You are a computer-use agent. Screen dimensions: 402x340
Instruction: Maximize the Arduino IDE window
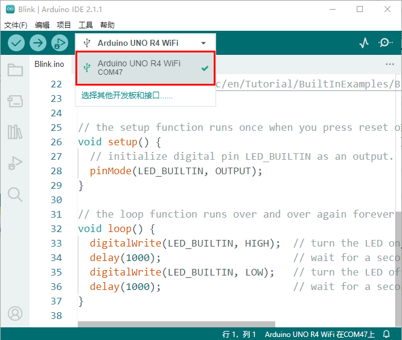(x=360, y=9)
